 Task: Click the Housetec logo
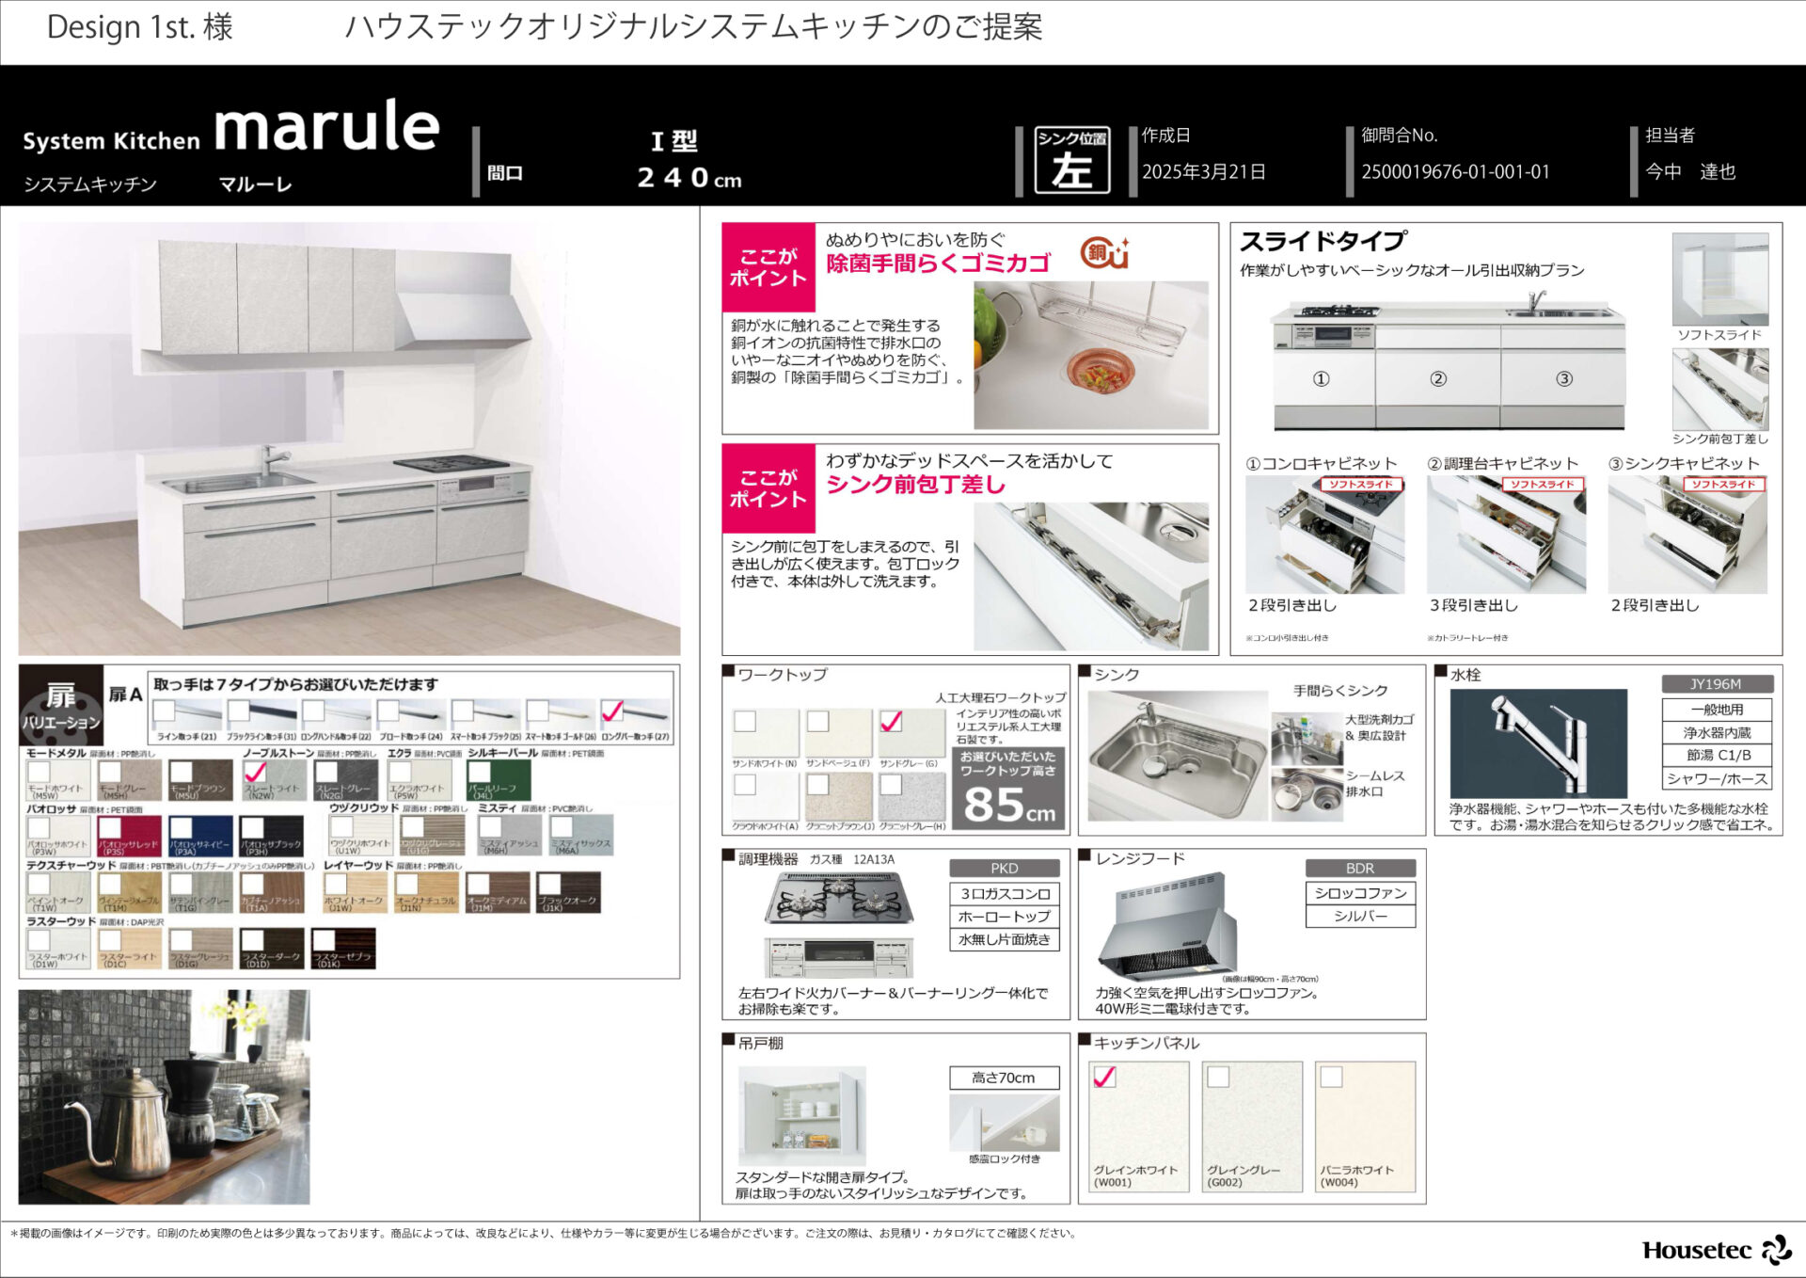1717,1250
